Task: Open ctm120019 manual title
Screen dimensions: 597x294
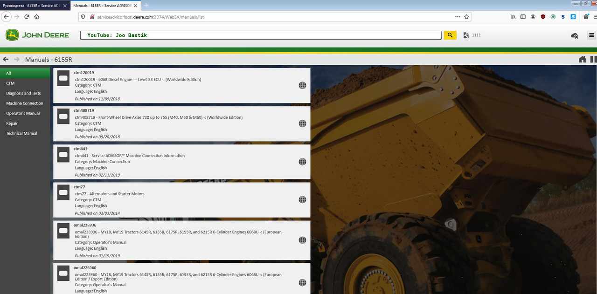Action: (84, 73)
